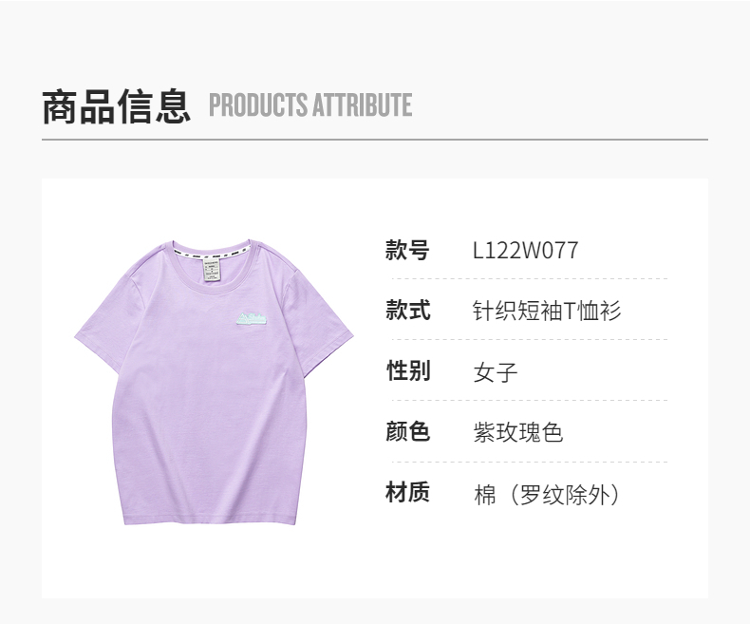Click the horizontal divider under the heading
The image size is (750, 624).
[374, 140]
